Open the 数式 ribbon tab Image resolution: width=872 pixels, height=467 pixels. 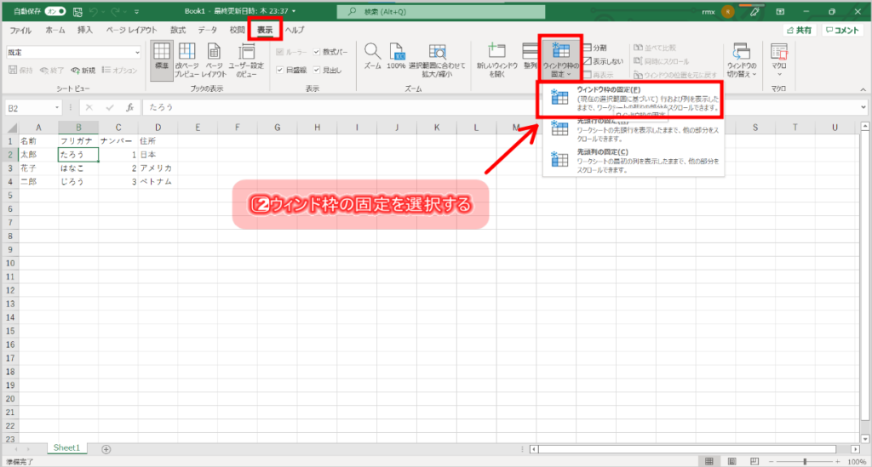[178, 30]
